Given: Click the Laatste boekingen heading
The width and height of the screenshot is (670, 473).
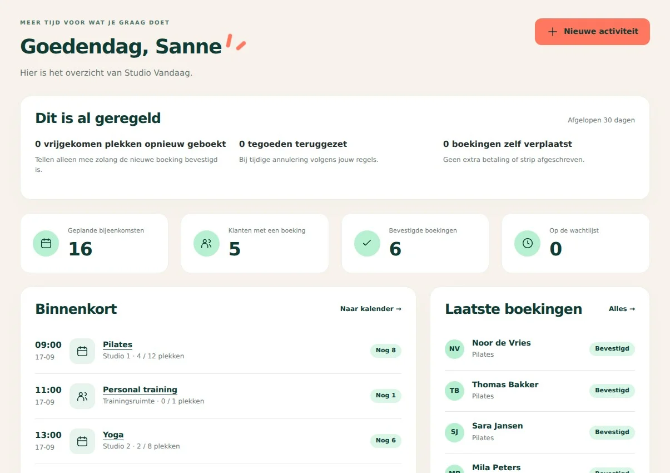Looking at the screenshot, I should click(514, 309).
